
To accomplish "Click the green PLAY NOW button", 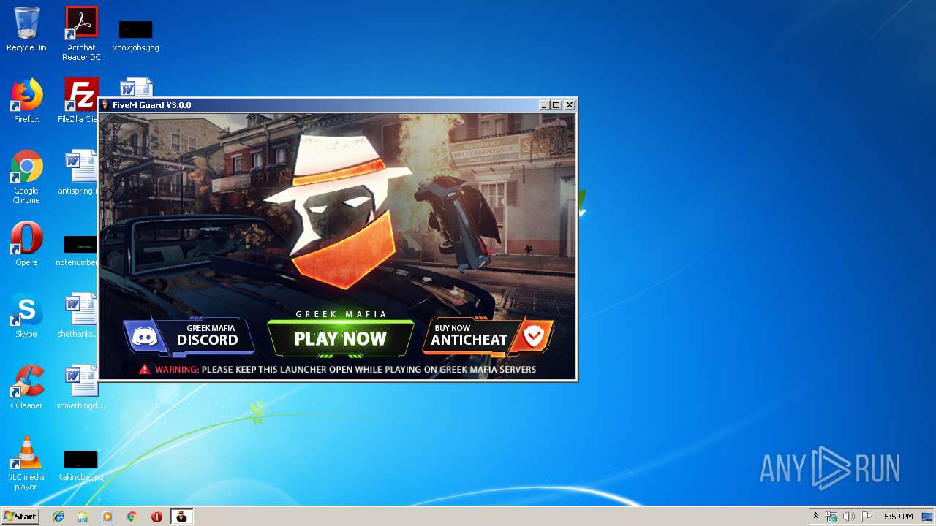I will click(x=340, y=338).
